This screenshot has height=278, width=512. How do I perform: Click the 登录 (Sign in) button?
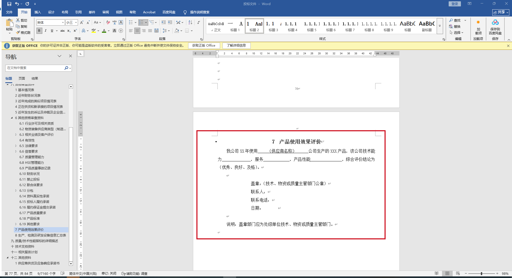(x=455, y=4)
